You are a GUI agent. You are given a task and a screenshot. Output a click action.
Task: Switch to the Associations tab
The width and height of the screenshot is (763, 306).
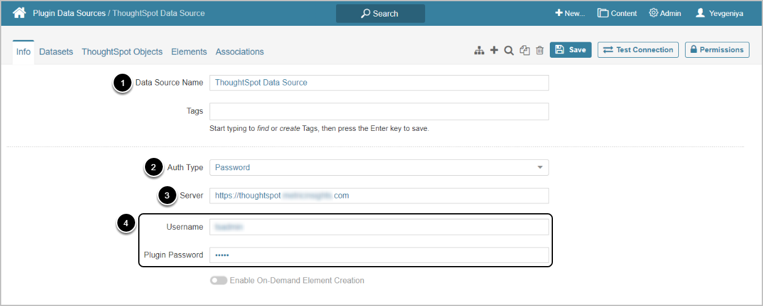(240, 52)
